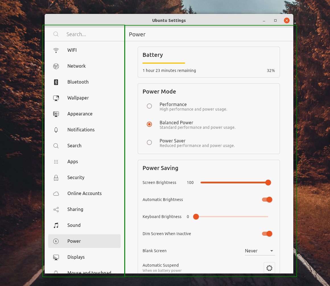Click the Online Accounts cloud icon
The width and height of the screenshot is (330, 286).
tap(56, 193)
